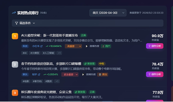Click the 数据更新于 2026/5/2 23:33:23 timestamp
173x102 pixels.
[x=146, y=13]
